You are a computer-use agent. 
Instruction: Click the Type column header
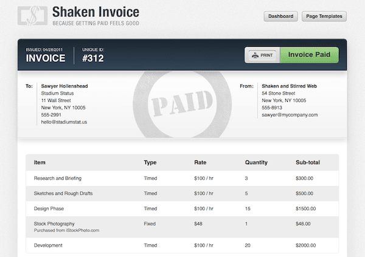point(150,163)
